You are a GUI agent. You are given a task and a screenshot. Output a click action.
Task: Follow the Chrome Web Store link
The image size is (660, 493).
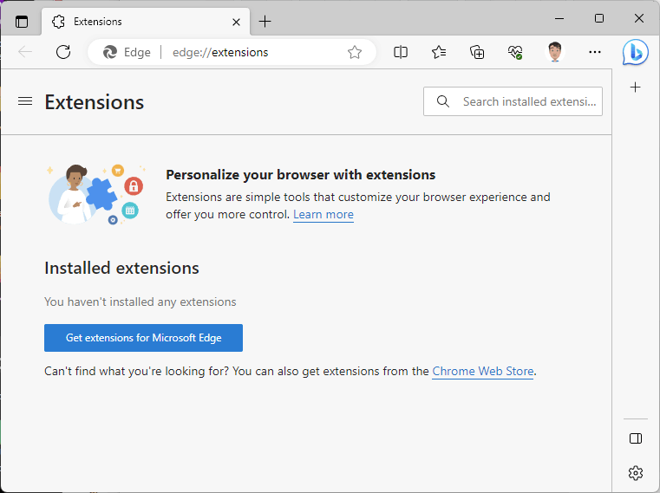tap(483, 372)
